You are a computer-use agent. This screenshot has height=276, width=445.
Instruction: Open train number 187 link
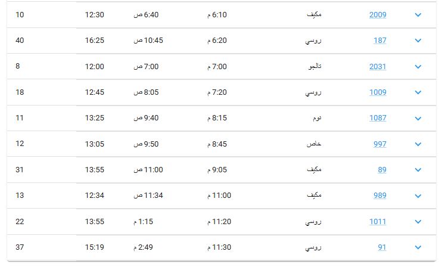[379, 41]
